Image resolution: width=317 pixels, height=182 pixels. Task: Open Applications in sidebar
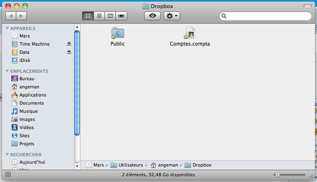pyautogui.click(x=29, y=95)
